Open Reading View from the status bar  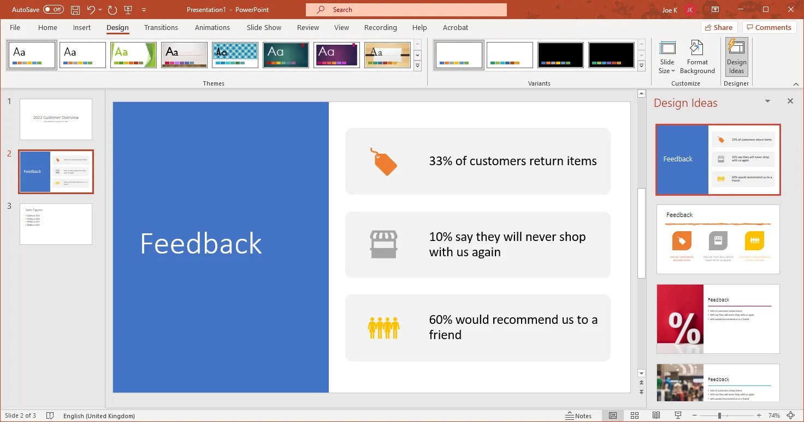(656, 415)
